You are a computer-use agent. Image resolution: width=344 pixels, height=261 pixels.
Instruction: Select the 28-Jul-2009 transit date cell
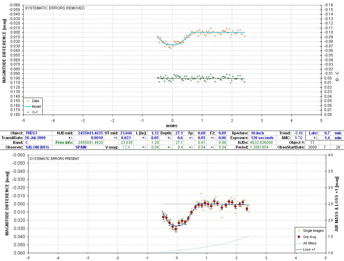pos(35,138)
